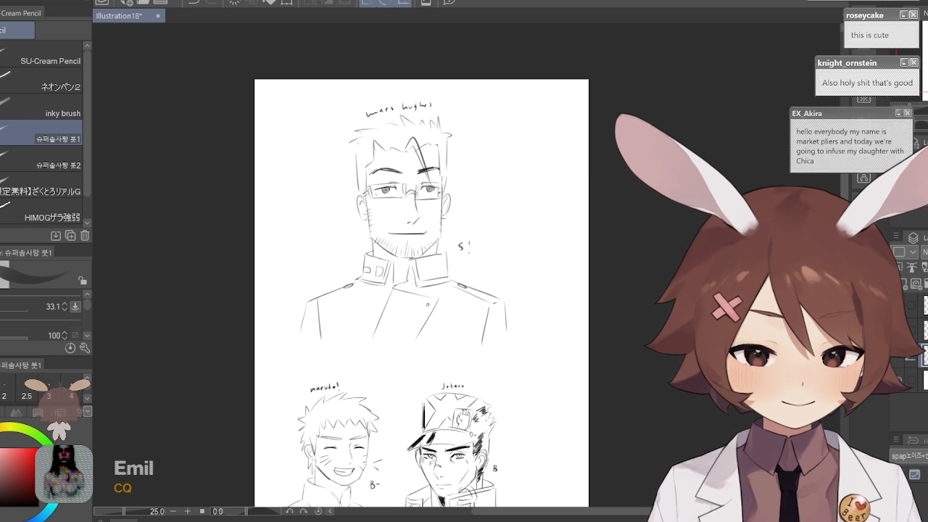Click sub tool list scroll up arrow
This screenshot has height=522, width=928.
[x=87, y=46]
